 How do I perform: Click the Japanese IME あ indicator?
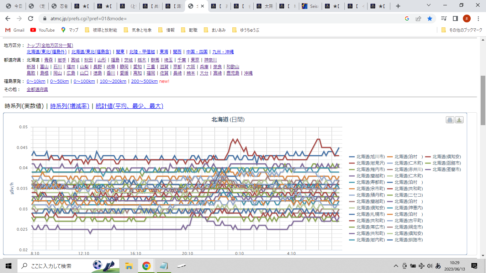[x=438, y=266]
